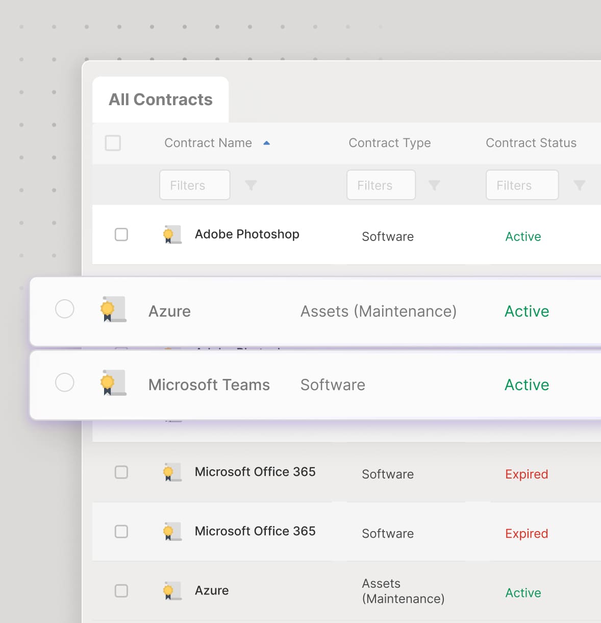Image resolution: width=601 pixels, height=623 pixels.
Task: Click Active status in bottom Azure row
Action: 523,593
